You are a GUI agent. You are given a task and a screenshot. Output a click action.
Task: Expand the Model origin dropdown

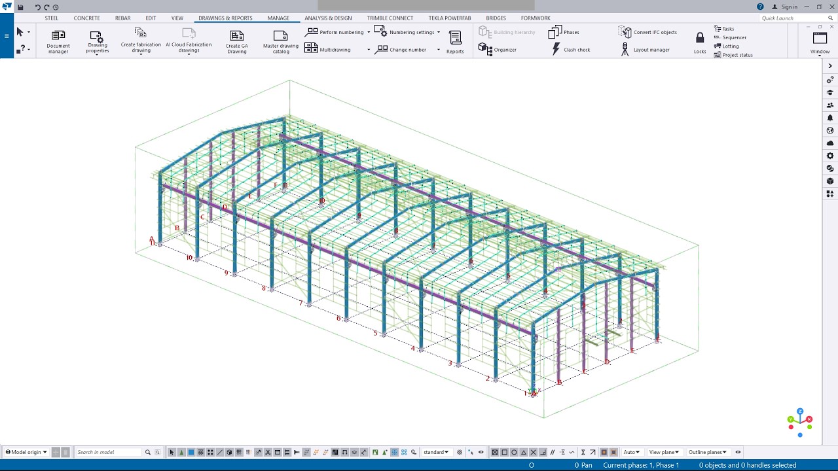26,452
